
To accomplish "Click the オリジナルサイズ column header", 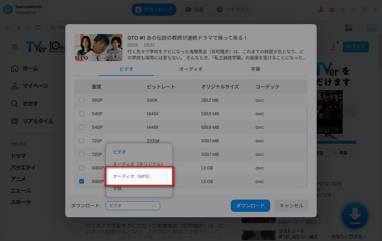I will coord(220,87).
